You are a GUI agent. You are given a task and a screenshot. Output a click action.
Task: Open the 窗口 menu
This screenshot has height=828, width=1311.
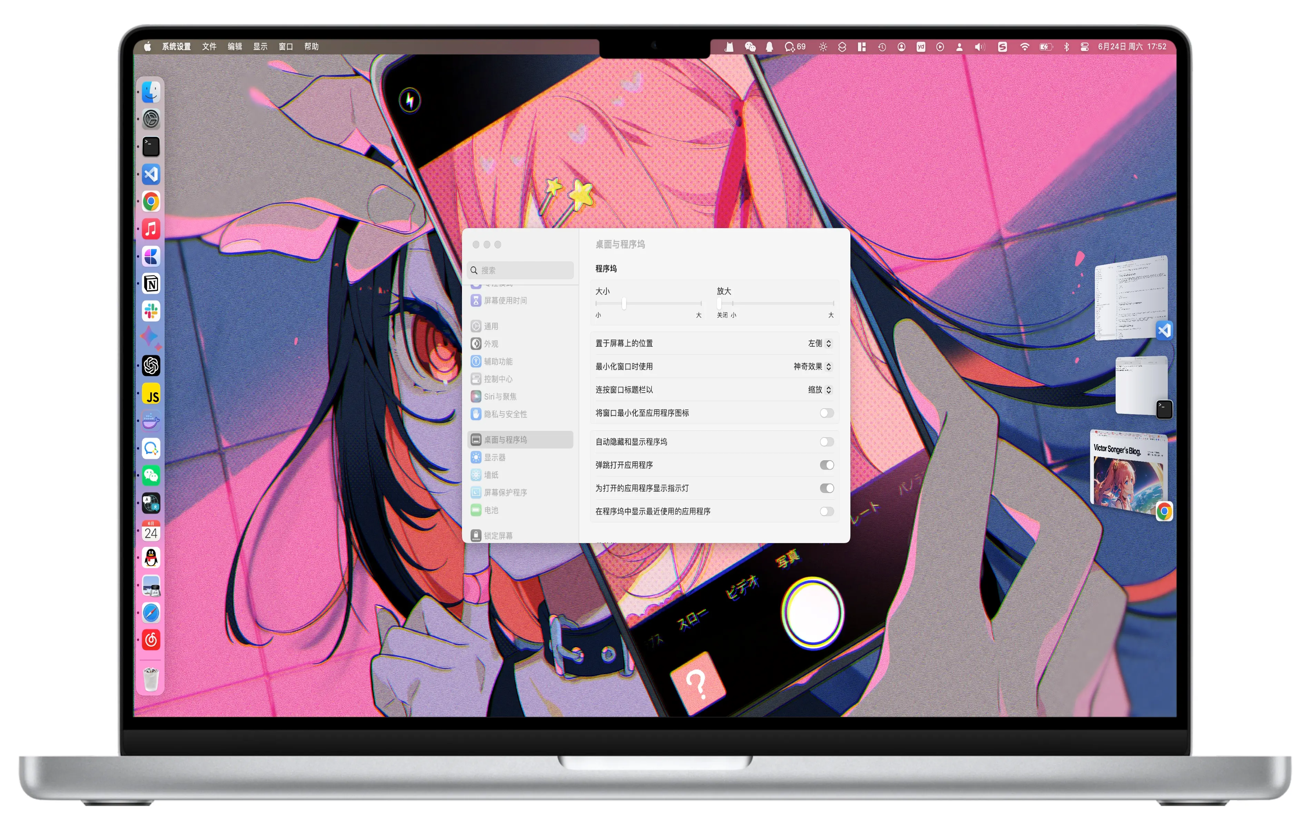[286, 47]
